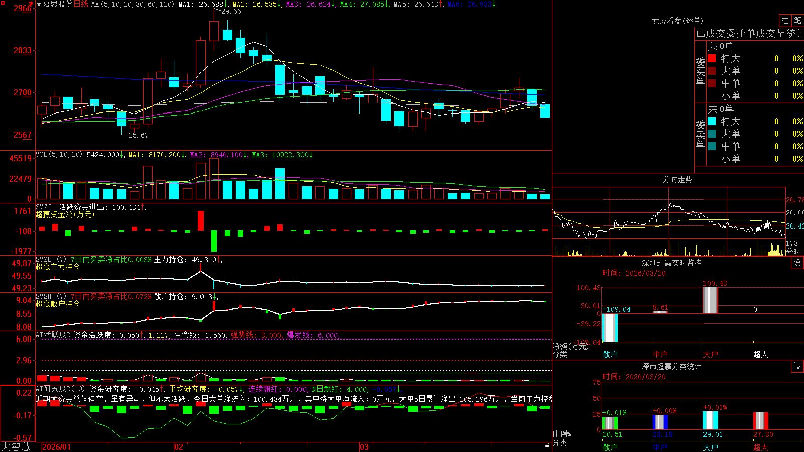The image size is (804, 452).
Task: Click the 大智慧 logo in bottom-left corner
Action: (16, 447)
